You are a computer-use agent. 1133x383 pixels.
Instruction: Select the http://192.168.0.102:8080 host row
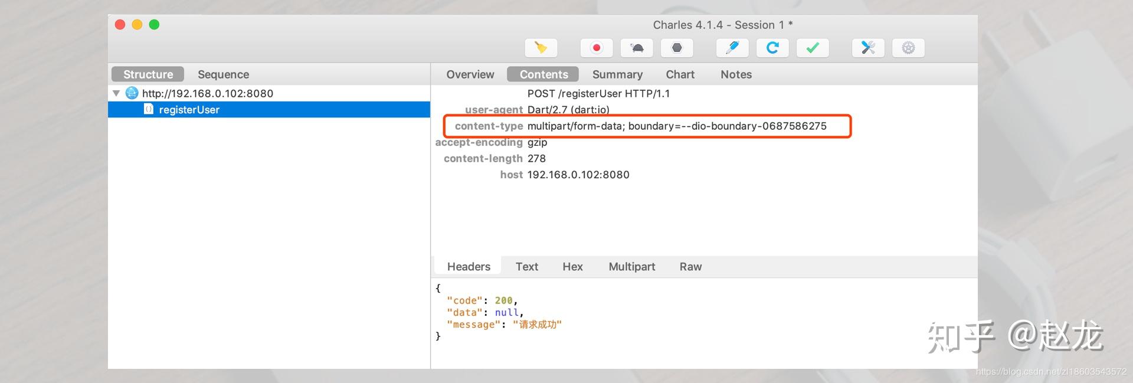click(269, 93)
